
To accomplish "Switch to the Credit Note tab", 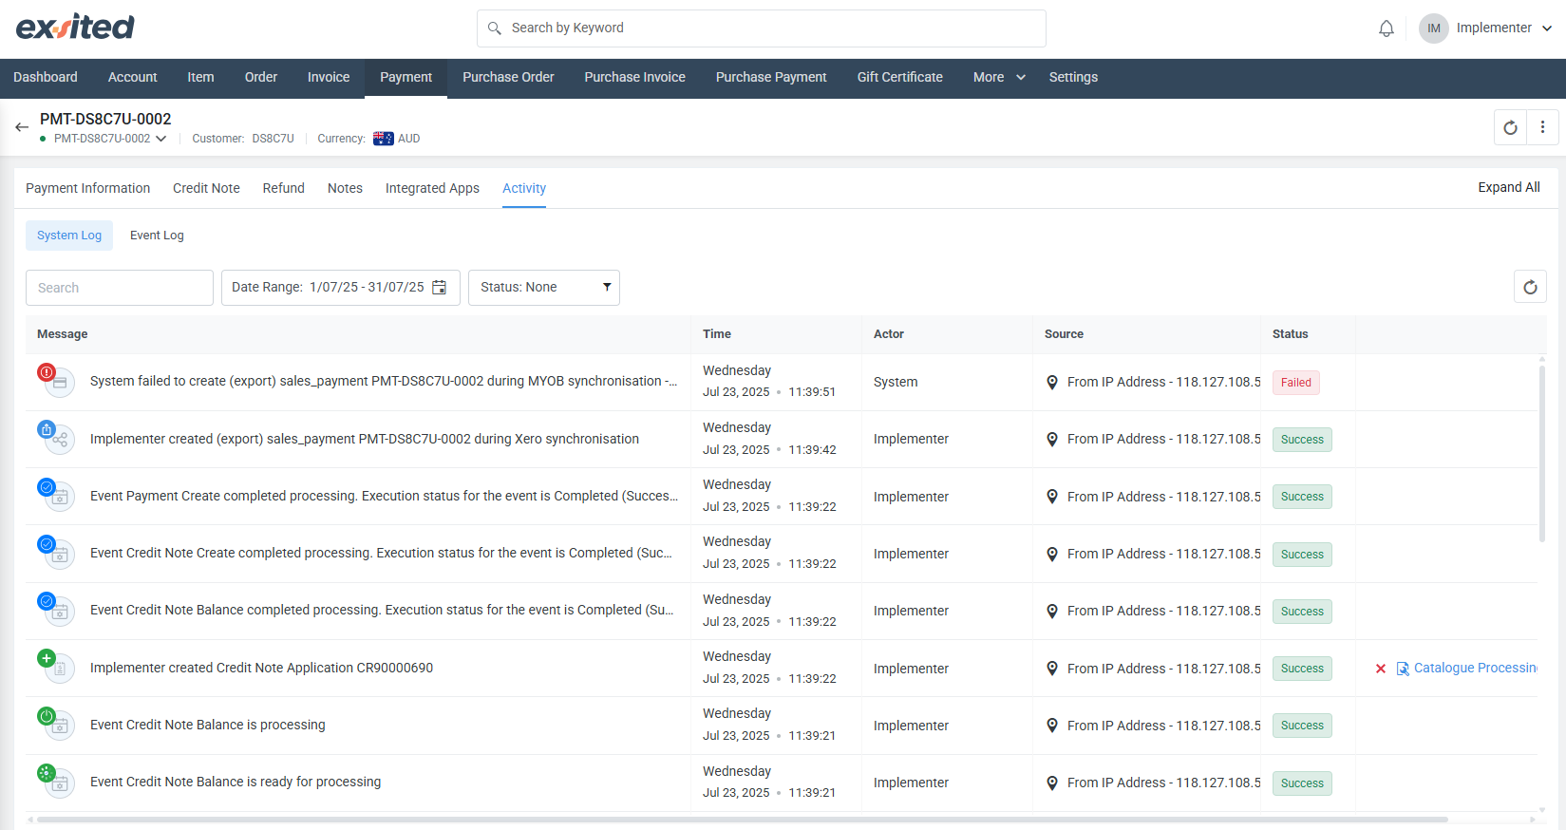I will click(x=206, y=188).
